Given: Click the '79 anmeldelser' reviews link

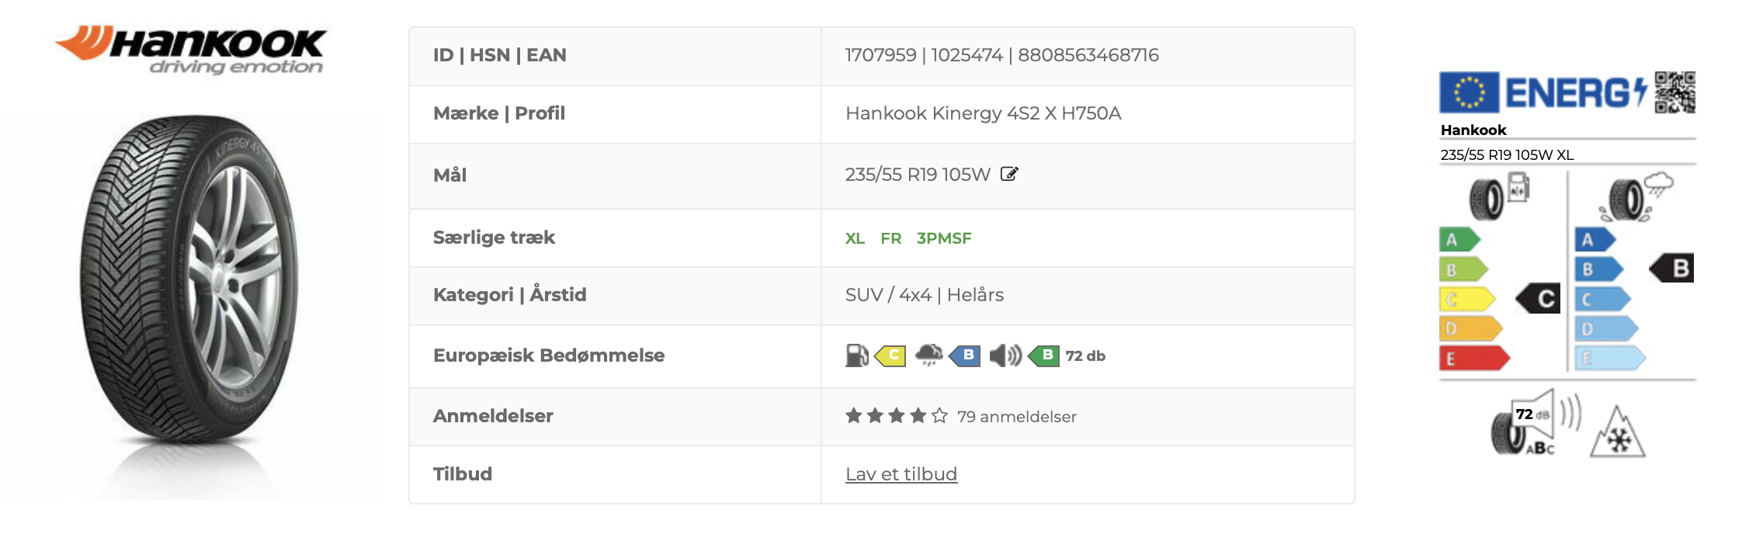Looking at the screenshot, I should coord(1016,417).
